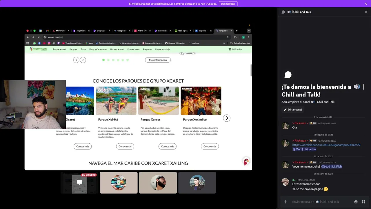Click Editar canal button
The height and width of the screenshot is (209, 371).
click(293, 109)
